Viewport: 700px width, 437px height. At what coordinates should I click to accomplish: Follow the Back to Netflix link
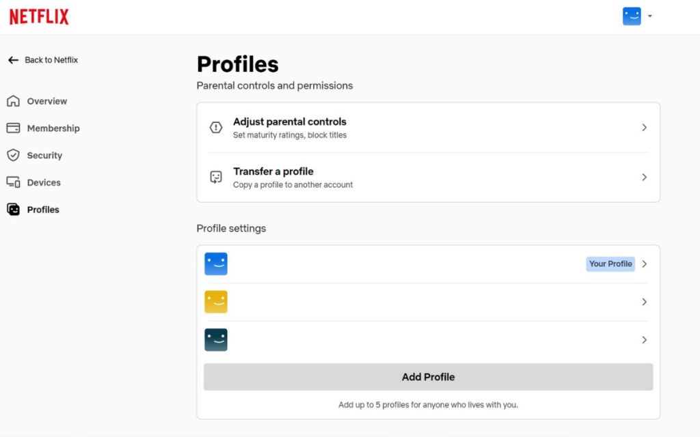[x=51, y=60]
